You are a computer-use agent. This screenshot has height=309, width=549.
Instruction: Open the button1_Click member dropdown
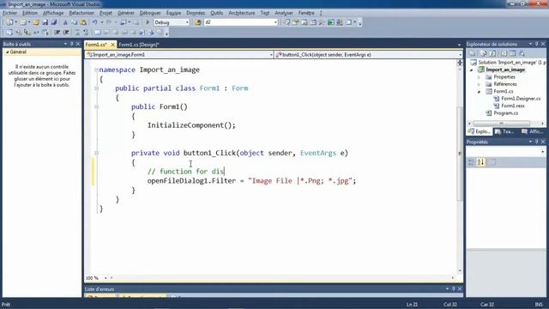coord(460,55)
